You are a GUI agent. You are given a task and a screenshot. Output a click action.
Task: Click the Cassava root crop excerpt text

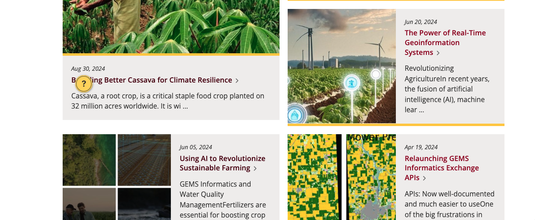click(168, 101)
